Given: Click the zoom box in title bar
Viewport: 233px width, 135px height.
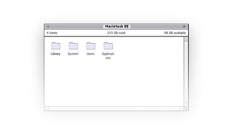Looking at the screenshot, I should point(184,26).
